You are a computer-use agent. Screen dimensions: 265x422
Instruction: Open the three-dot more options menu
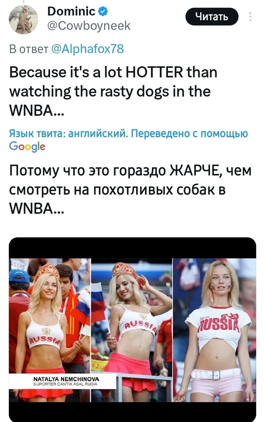click(250, 17)
